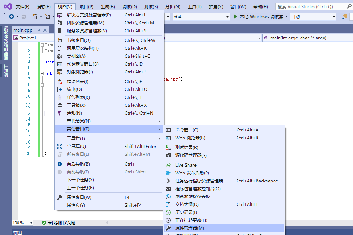Open 命令窗口(C) in submenu

tap(224, 130)
